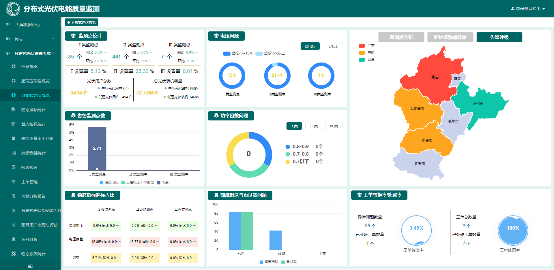This screenshot has height=270, width=554.
Task: Toggle the 闪变 legend series
Action: pos(163,183)
